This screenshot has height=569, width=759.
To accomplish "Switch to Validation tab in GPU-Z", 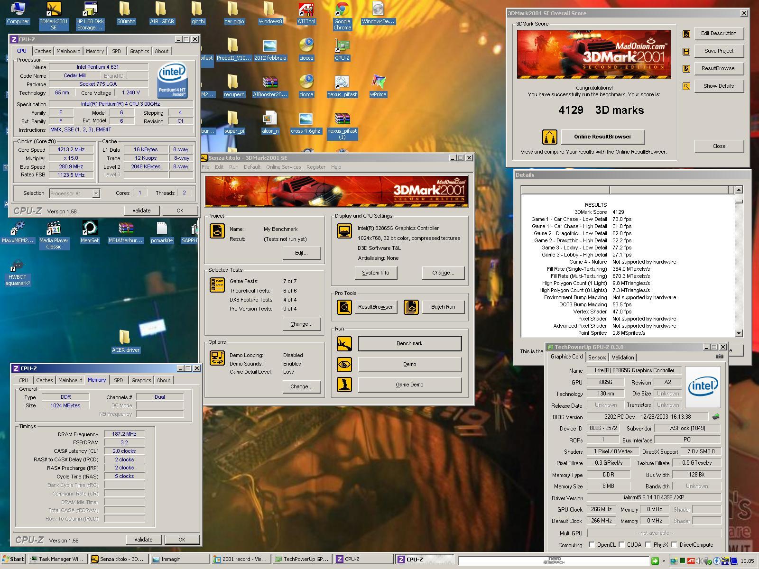I will click(623, 358).
